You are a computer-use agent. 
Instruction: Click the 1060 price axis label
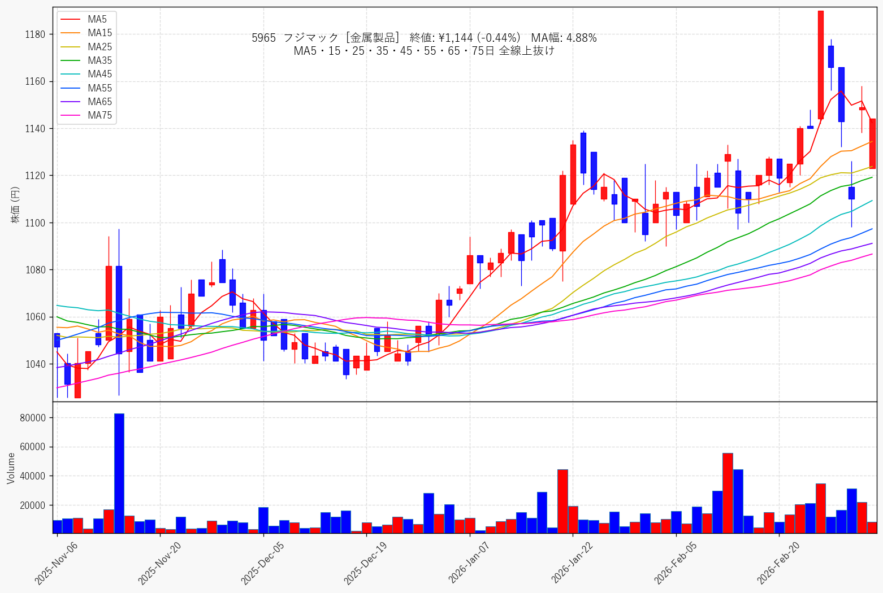[x=36, y=317]
